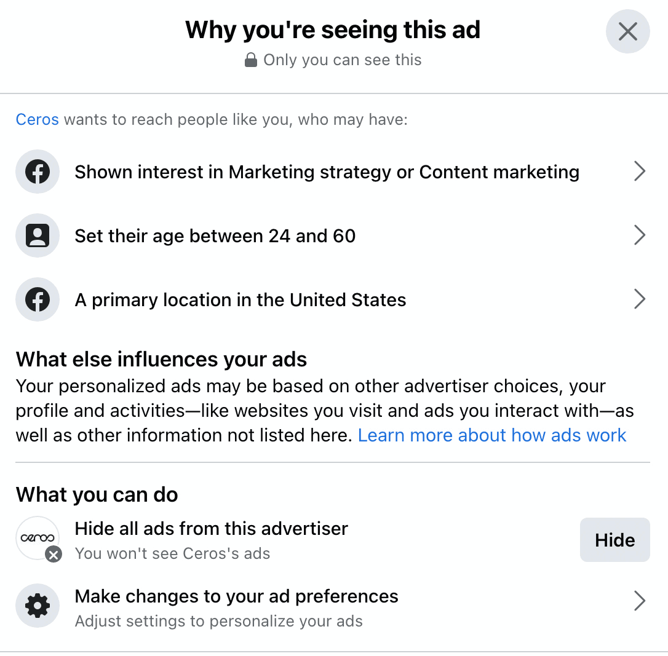This screenshot has height=656, width=668.
Task: Click the lock icon under the title
Action: [251, 60]
